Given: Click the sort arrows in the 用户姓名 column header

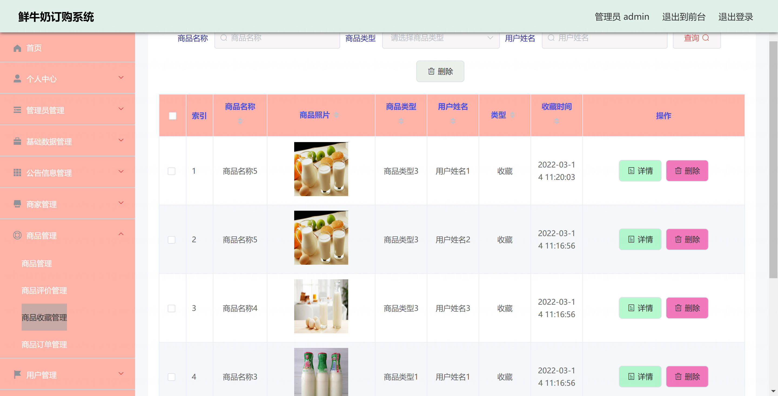Looking at the screenshot, I should (453, 121).
